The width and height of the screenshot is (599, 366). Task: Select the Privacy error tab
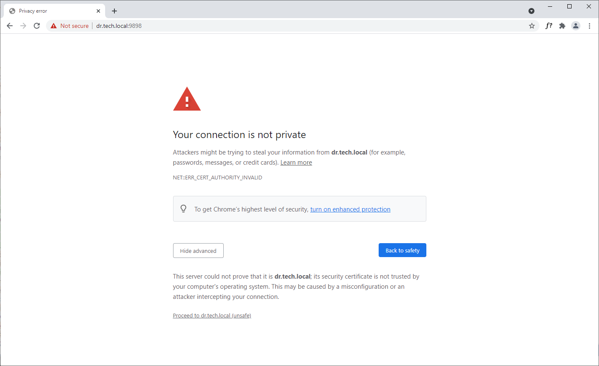click(x=51, y=11)
